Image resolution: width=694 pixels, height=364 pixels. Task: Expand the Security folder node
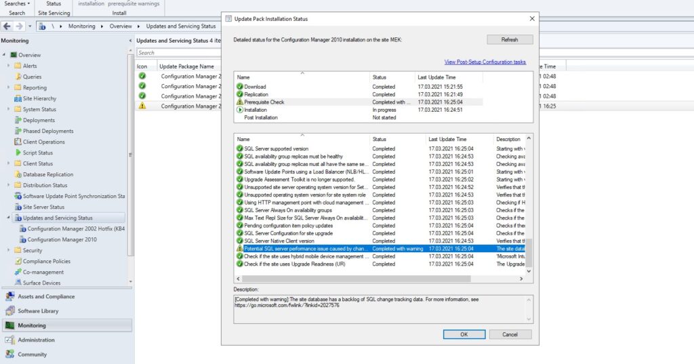point(9,250)
